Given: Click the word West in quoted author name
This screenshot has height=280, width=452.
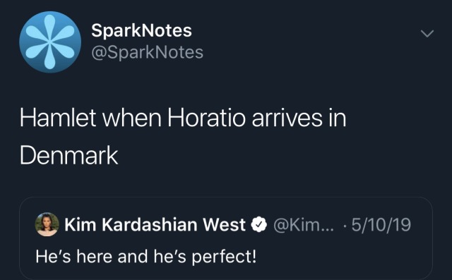Looking at the screenshot, I should [224, 225].
